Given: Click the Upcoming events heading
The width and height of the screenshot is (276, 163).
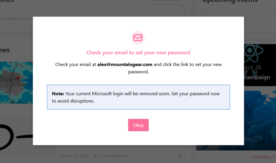Looking at the screenshot, I should click(x=230, y=2).
